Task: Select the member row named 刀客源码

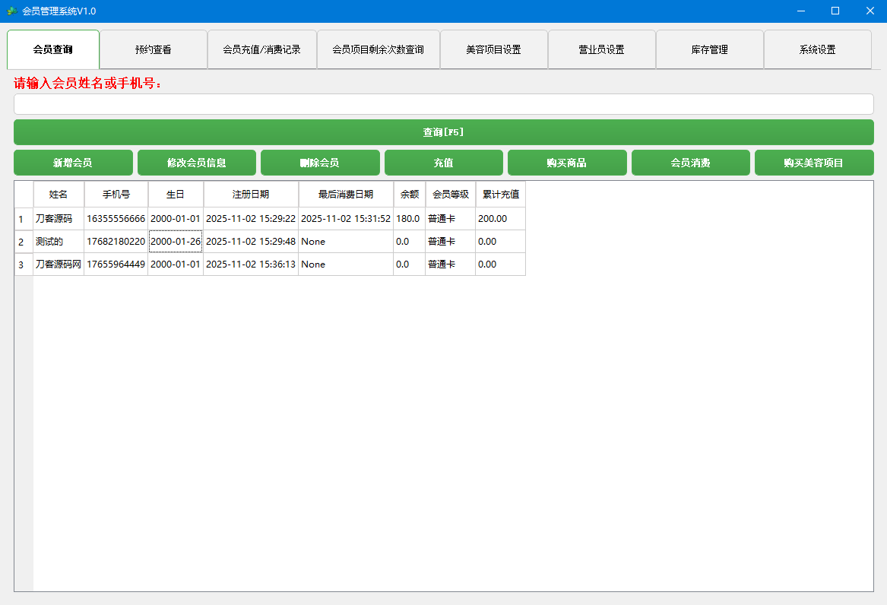Action: point(57,218)
